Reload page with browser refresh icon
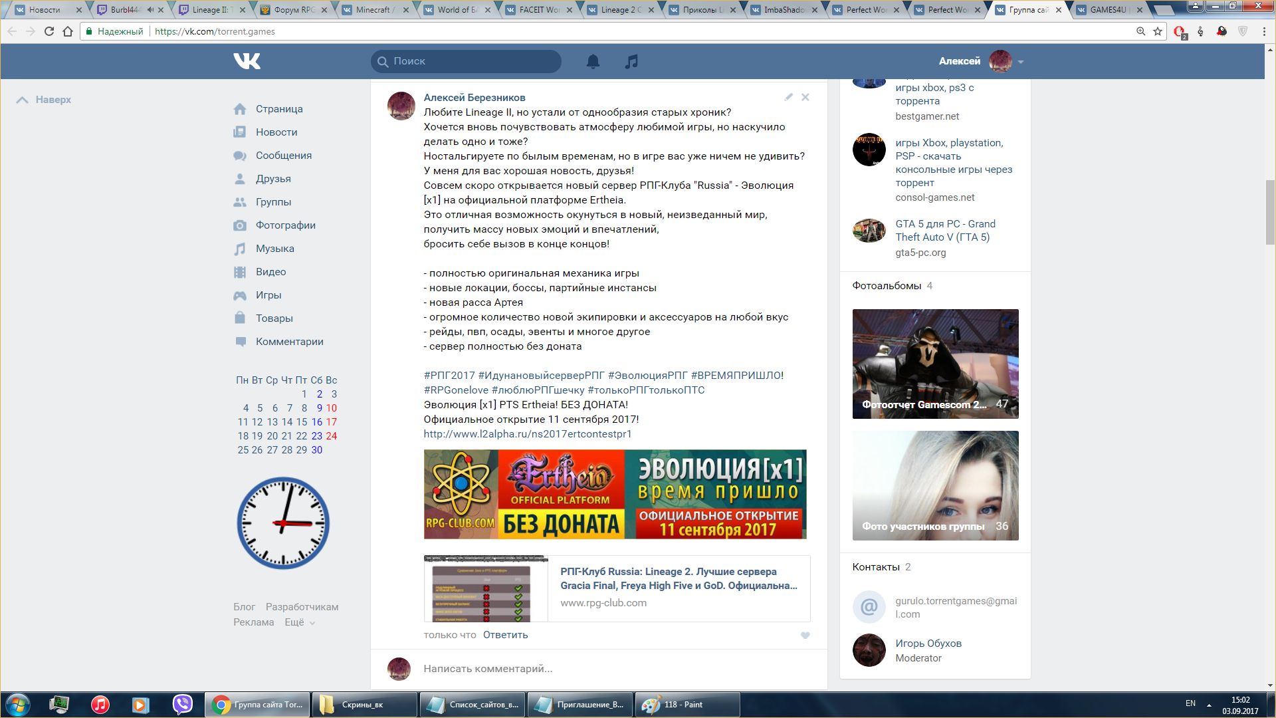This screenshot has height=718, width=1276. point(49,31)
